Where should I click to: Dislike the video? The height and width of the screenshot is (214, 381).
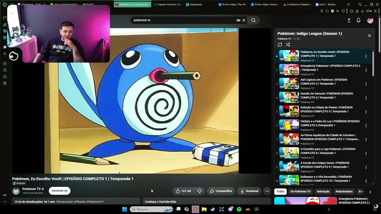(199, 191)
